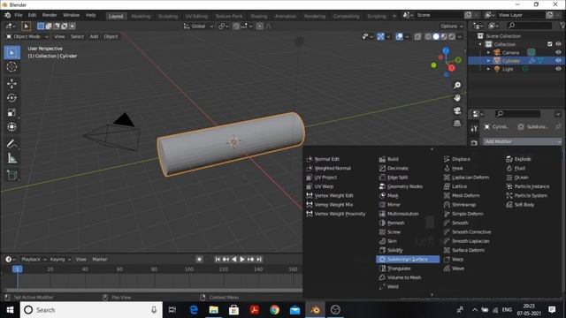The height and width of the screenshot is (318, 566).
Task: Jump to first frame
Action: click(x=218, y=259)
